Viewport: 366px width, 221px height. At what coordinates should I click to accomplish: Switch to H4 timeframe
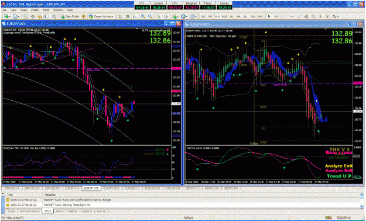pyautogui.click(x=238, y=16)
